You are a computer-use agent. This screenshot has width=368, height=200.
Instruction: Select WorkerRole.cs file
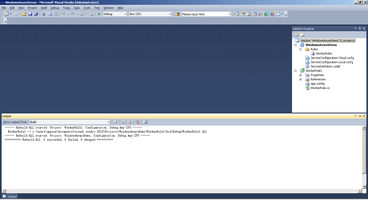[320, 88]
